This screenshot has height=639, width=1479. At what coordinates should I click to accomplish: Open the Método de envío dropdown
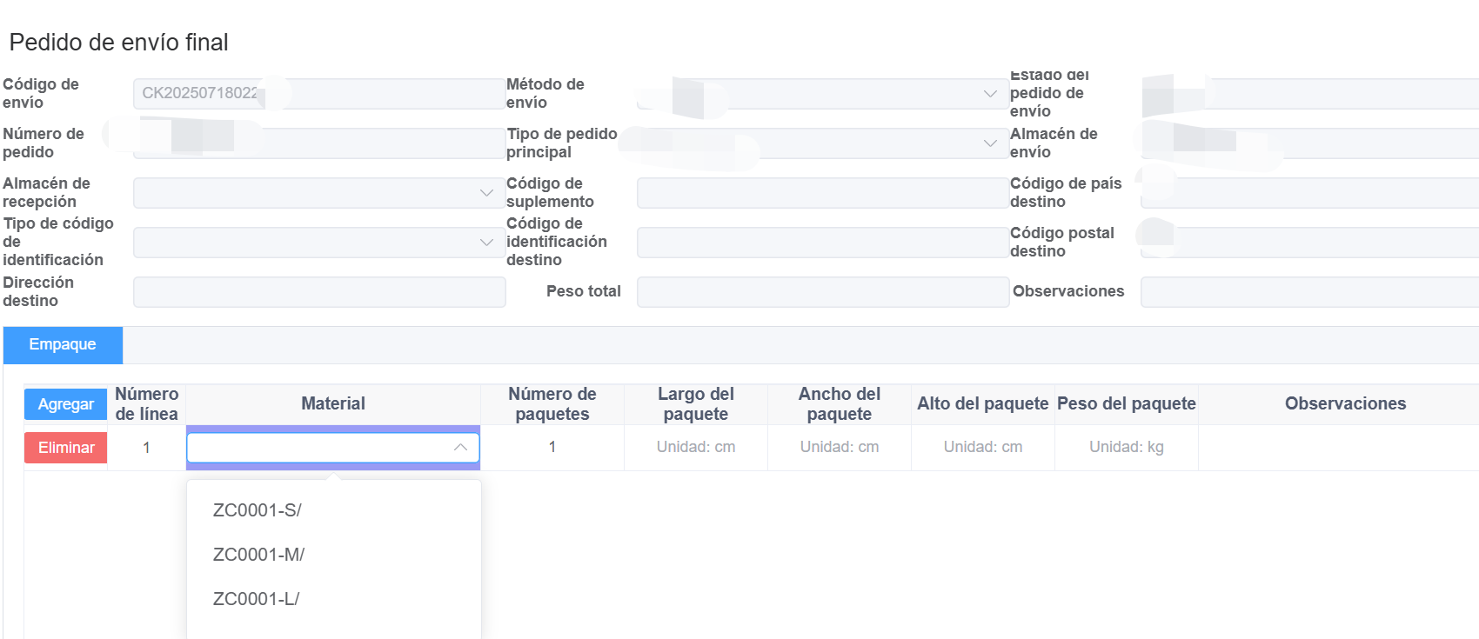(821, 94)
